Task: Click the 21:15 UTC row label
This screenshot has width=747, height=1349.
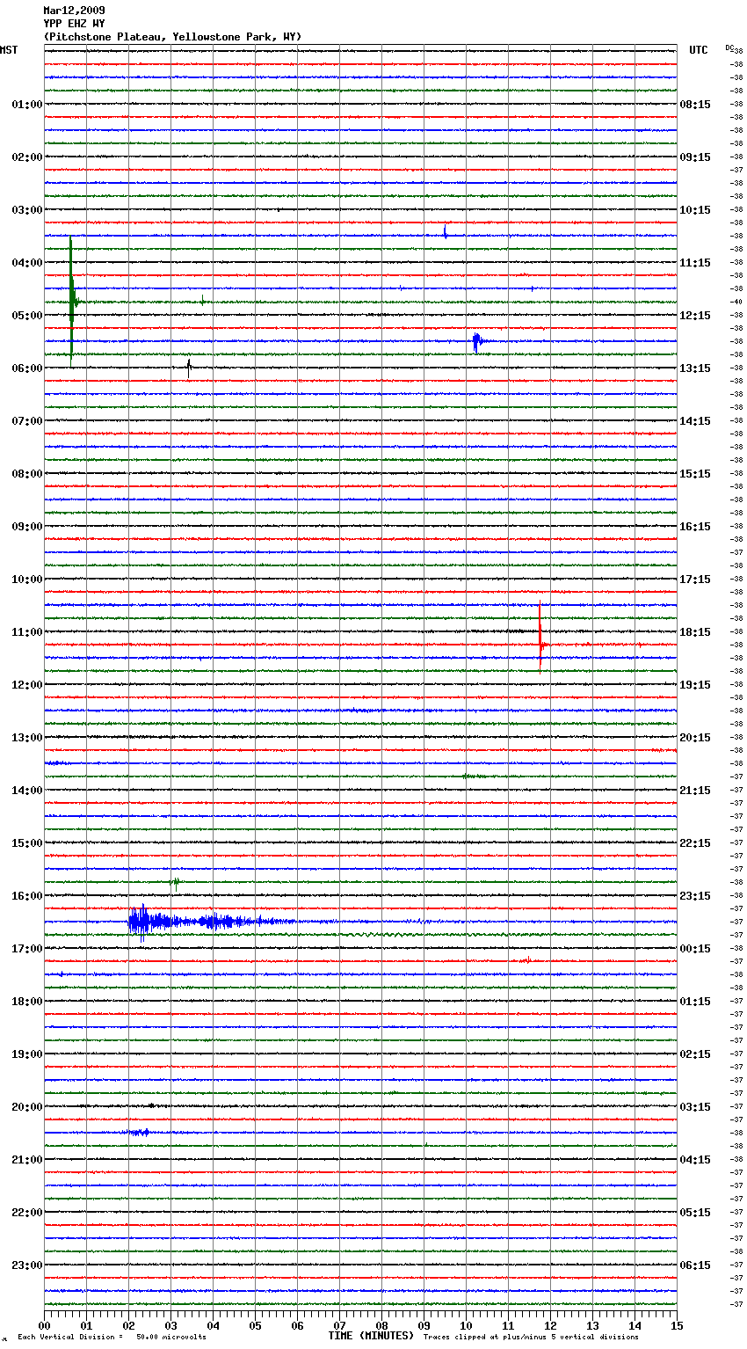Action: click(x=695, y=791)
